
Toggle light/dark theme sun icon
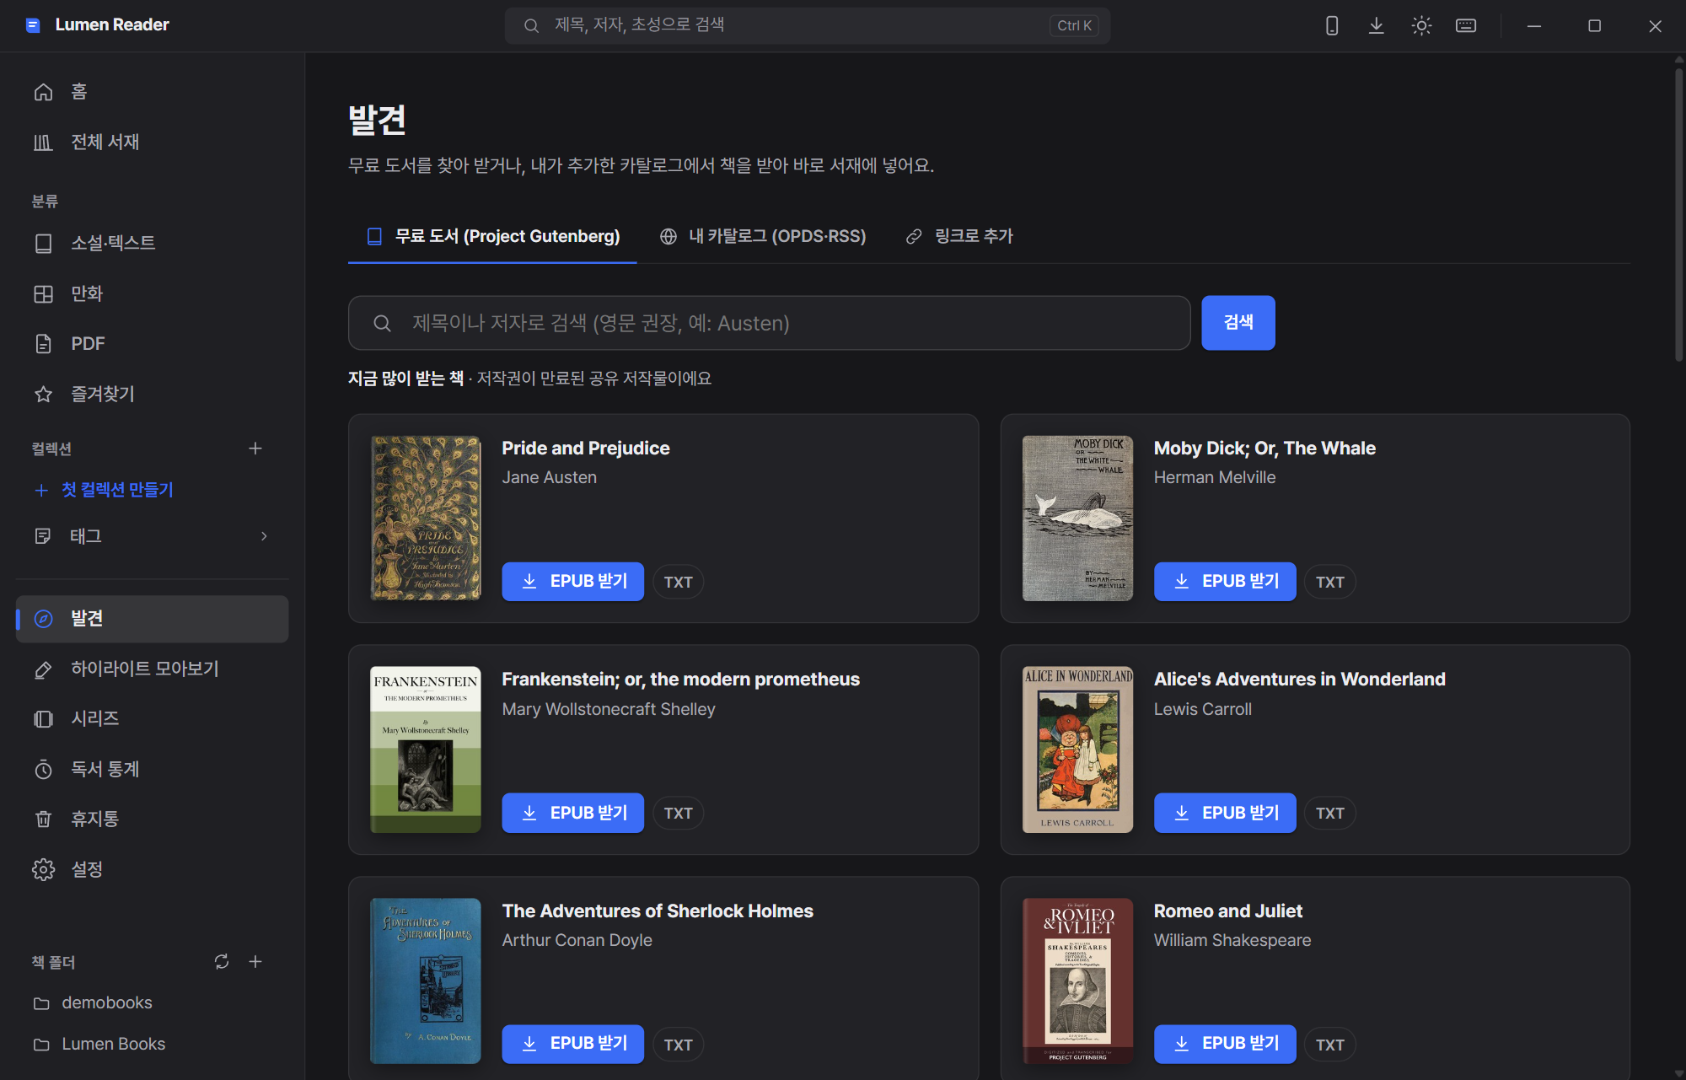pyautogui.click(x=1421, y=25)
